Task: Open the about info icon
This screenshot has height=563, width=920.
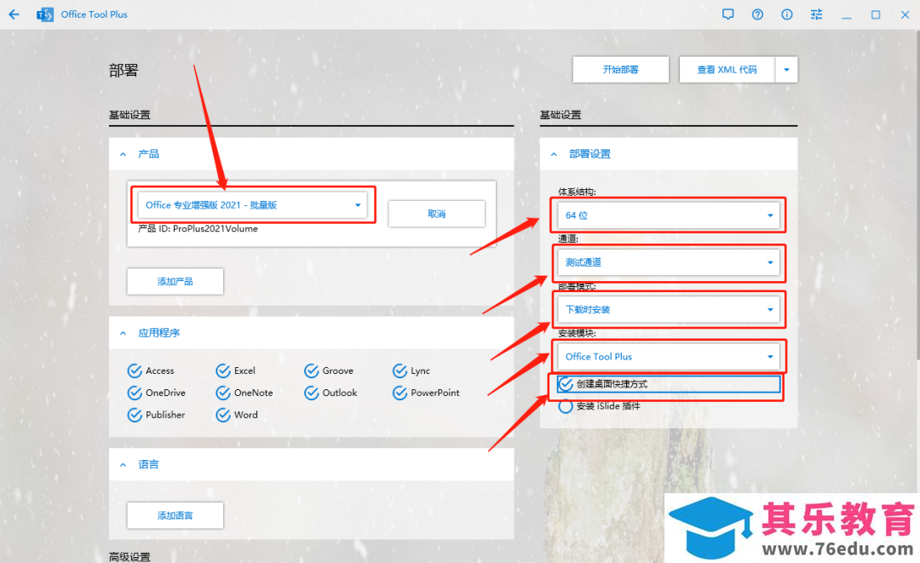Action: pos(787,14)
